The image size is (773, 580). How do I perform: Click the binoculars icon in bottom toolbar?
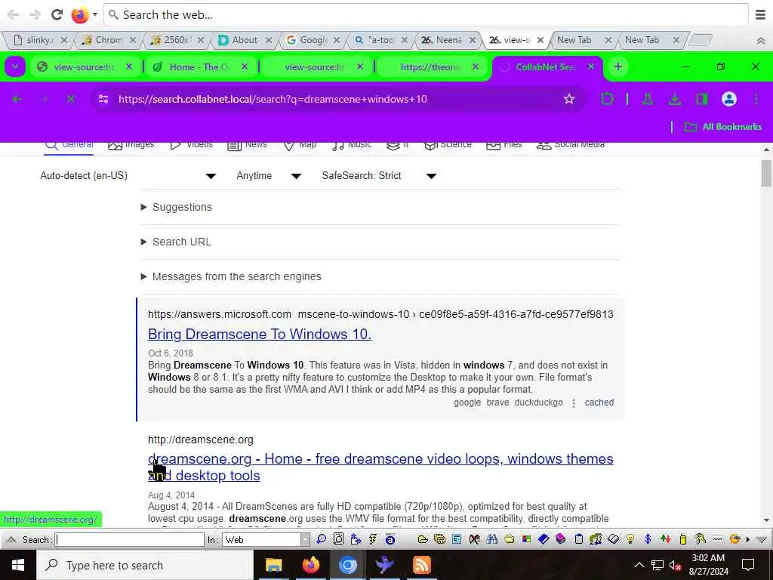[x=491, y=539]
